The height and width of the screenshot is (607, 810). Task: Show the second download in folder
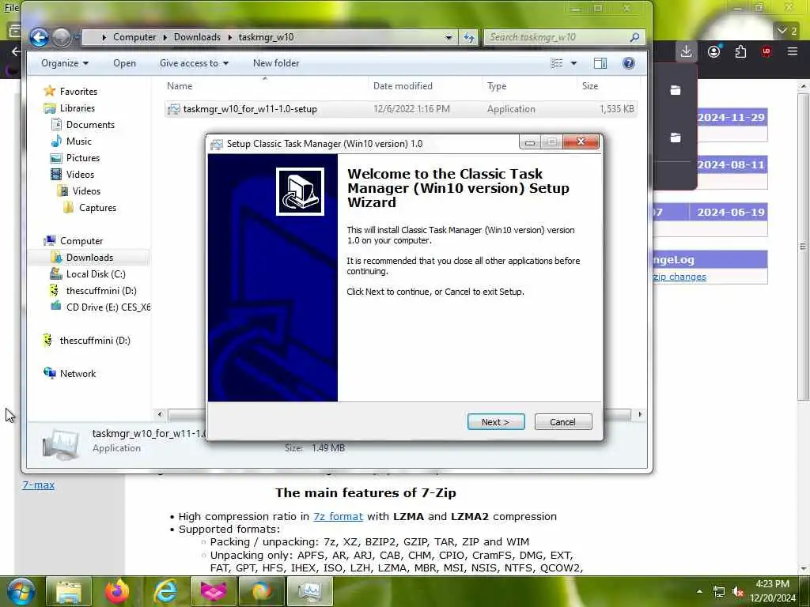[676, 138]
